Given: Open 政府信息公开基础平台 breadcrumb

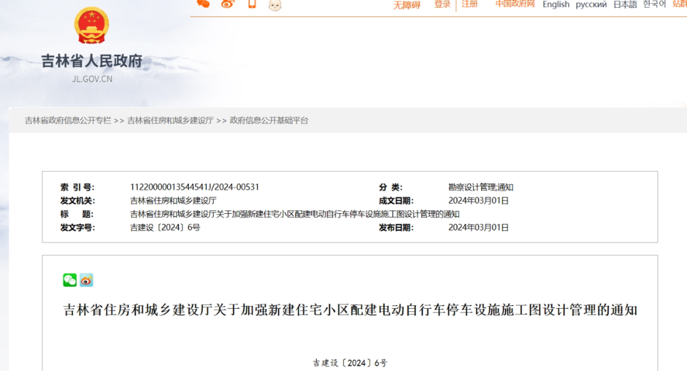Looking at the screenshot, I should pyautogui.click(x=268, y=120).
